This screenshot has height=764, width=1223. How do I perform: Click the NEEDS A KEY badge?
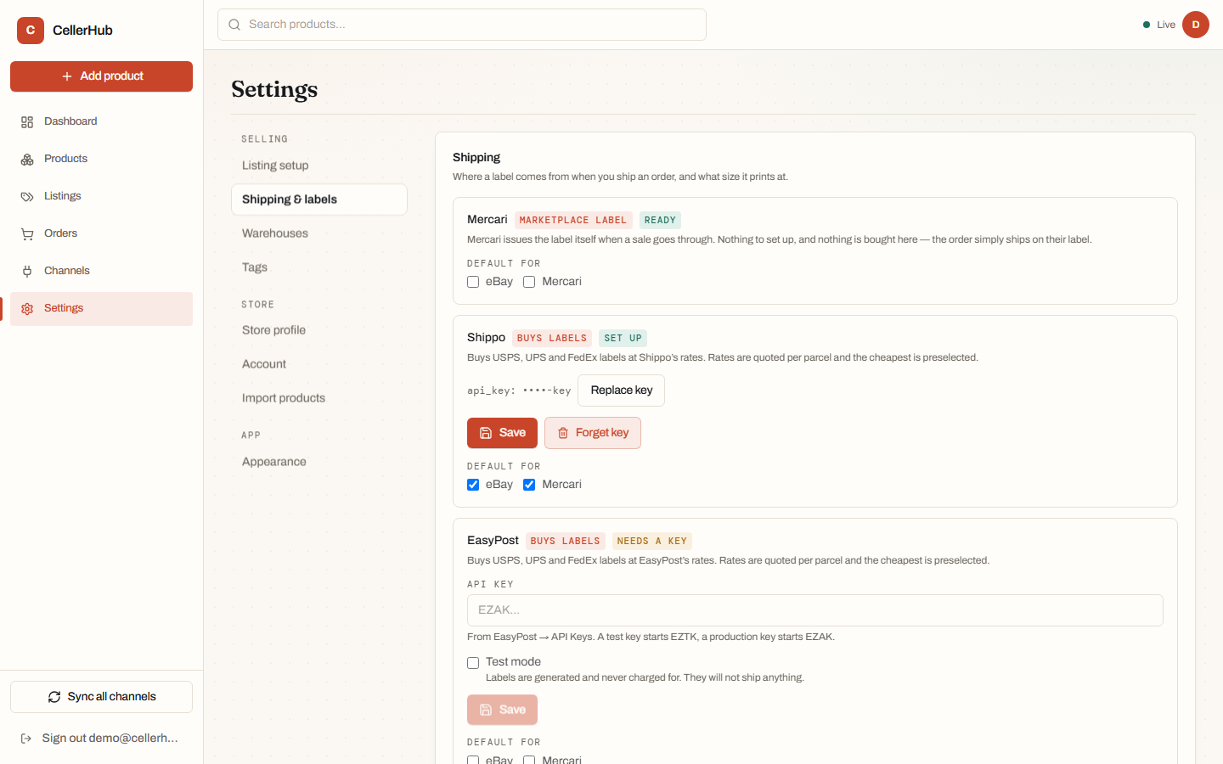[x=652, y=542]
